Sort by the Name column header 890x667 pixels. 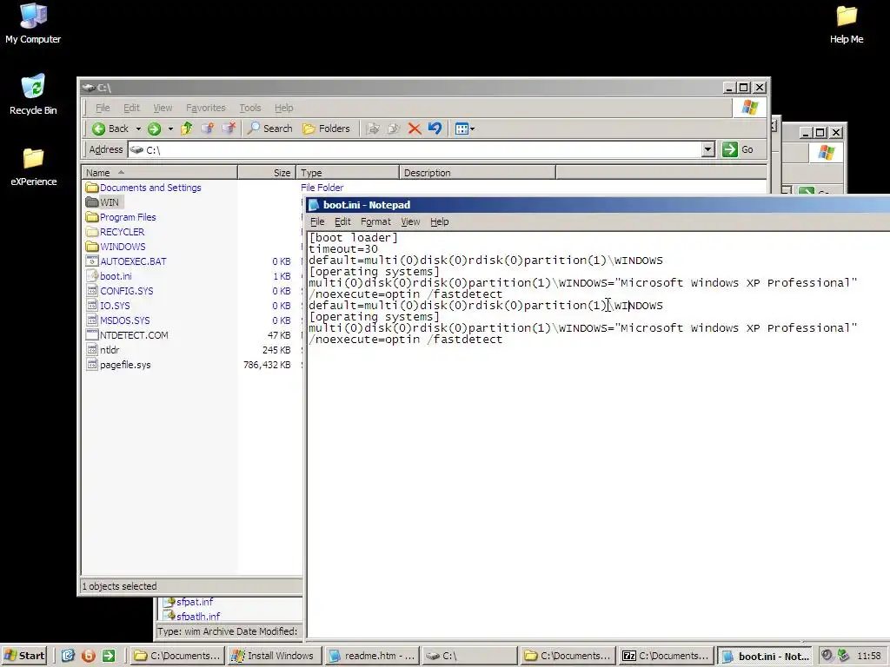pyautogui.click(x=160, y=173)
